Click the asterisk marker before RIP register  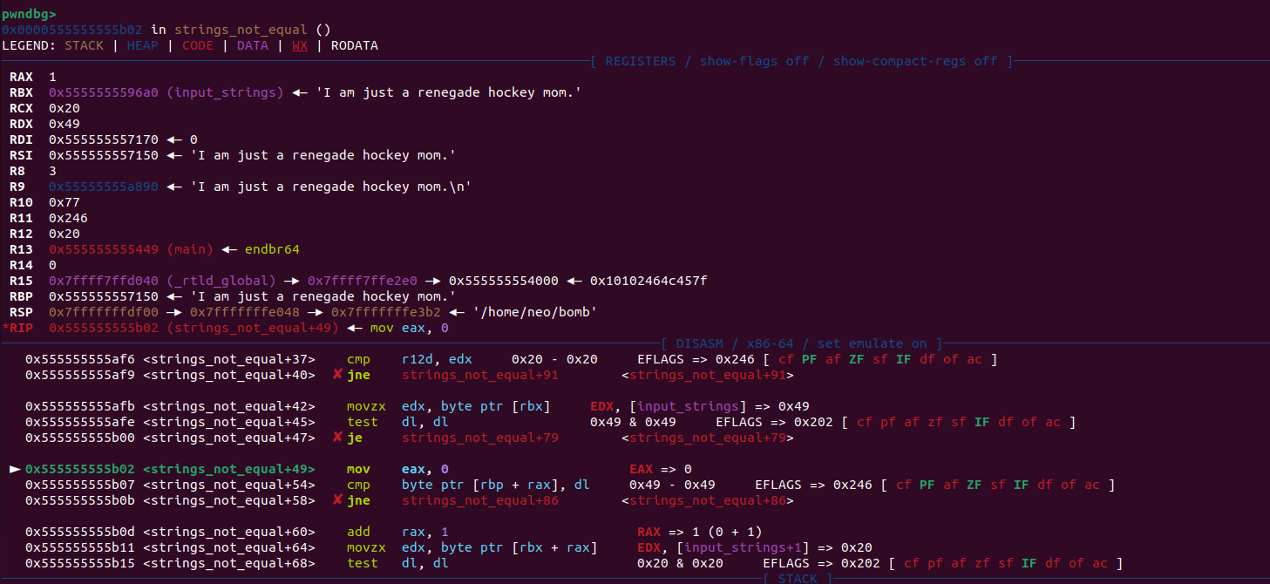pyautogui.click(x=6, y=328)
